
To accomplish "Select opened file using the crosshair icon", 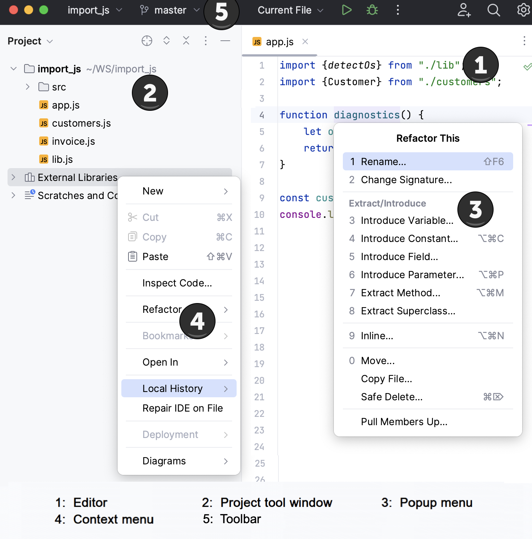I will click(147, 41).
